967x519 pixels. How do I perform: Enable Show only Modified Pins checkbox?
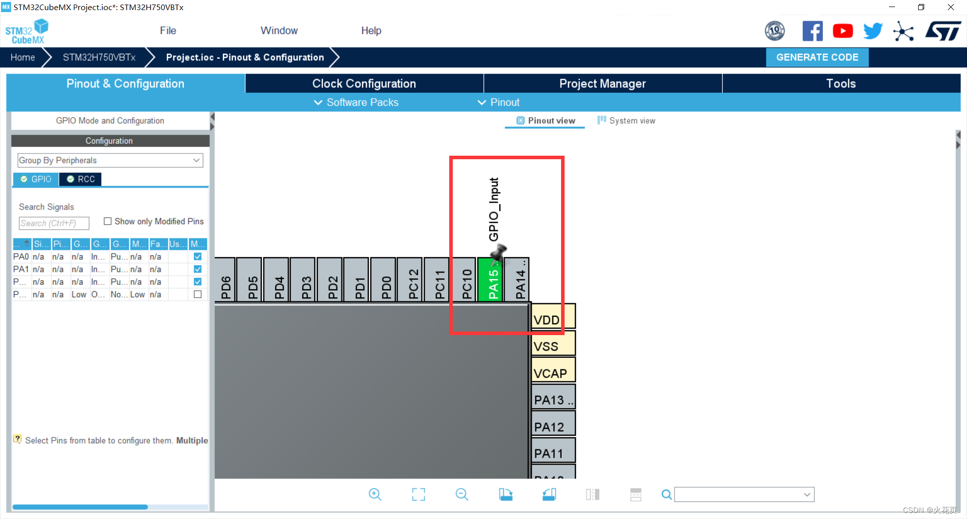click(107, 221)
